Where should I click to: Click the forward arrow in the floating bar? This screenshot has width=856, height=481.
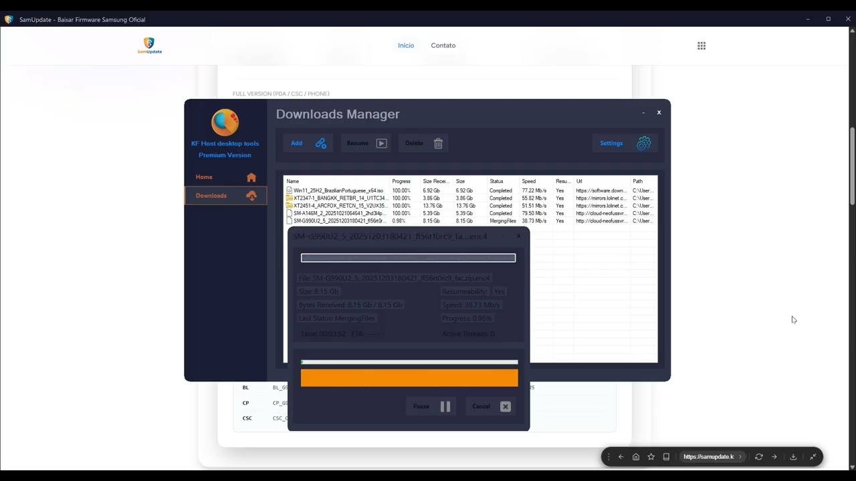(x=774, y=457)
